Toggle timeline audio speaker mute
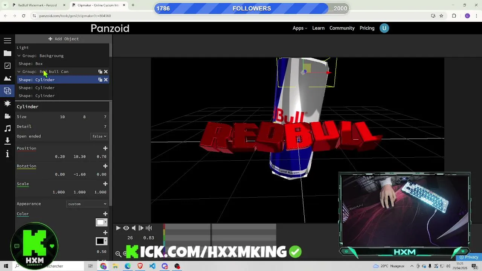 tap(134, 228)
